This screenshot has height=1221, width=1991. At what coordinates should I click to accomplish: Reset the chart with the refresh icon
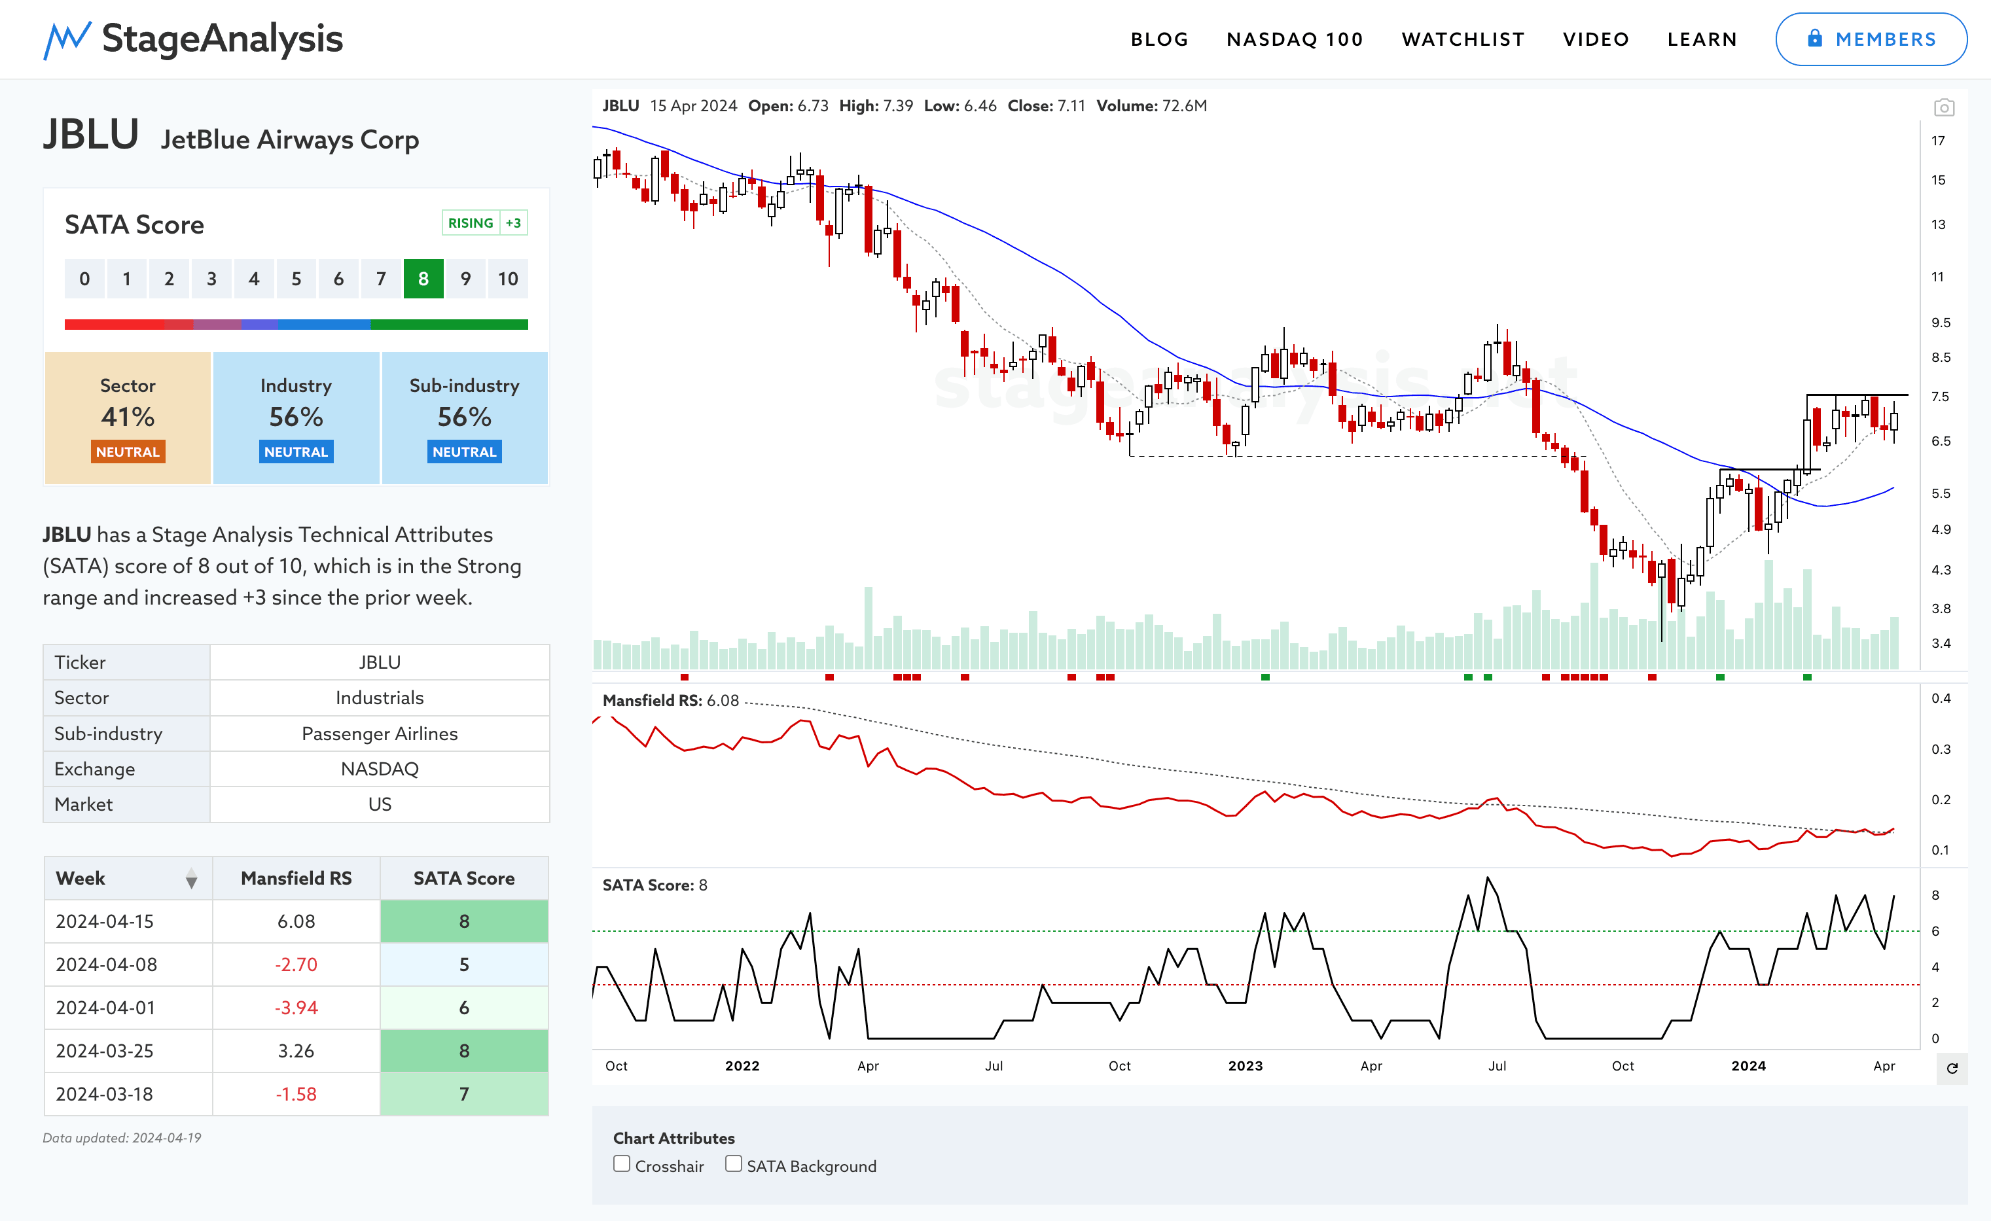pyautogui.click(x=1952, y=1069)
